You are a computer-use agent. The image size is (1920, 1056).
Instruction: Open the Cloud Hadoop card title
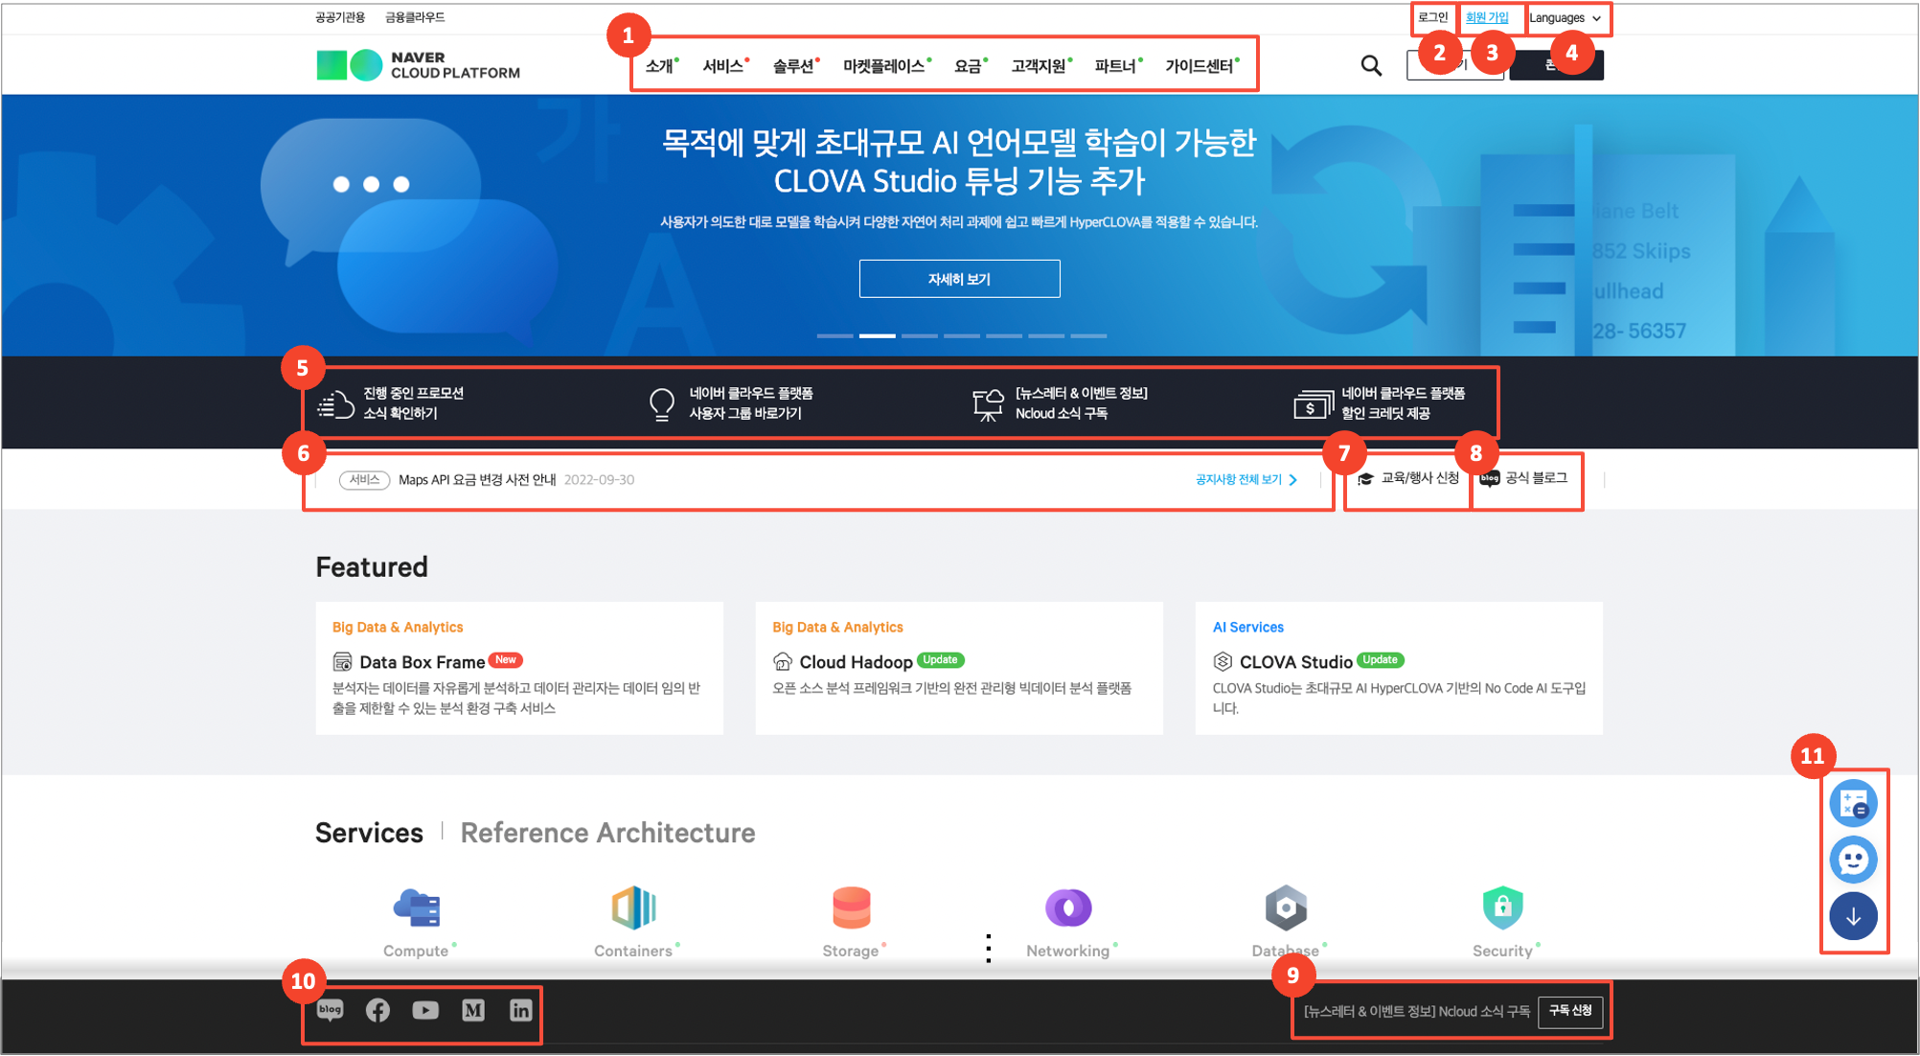pos(856,662)
